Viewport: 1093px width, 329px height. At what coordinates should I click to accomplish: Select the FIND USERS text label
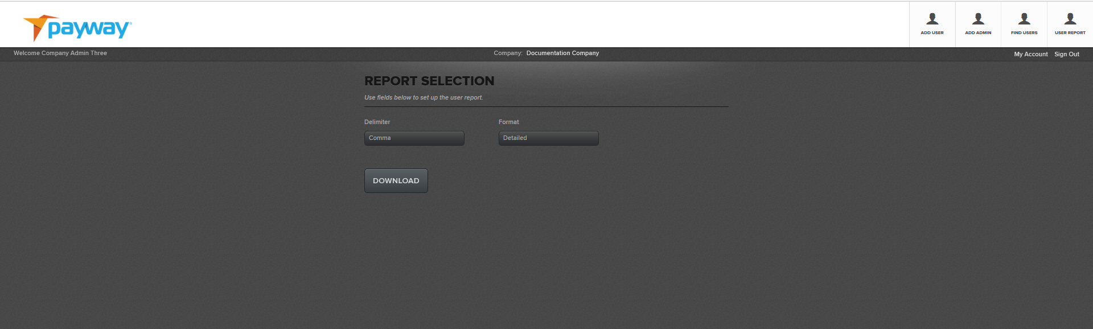(x=1024, y=33)
